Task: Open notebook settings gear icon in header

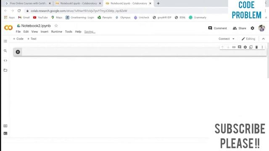Action: [x=252, y=28]
